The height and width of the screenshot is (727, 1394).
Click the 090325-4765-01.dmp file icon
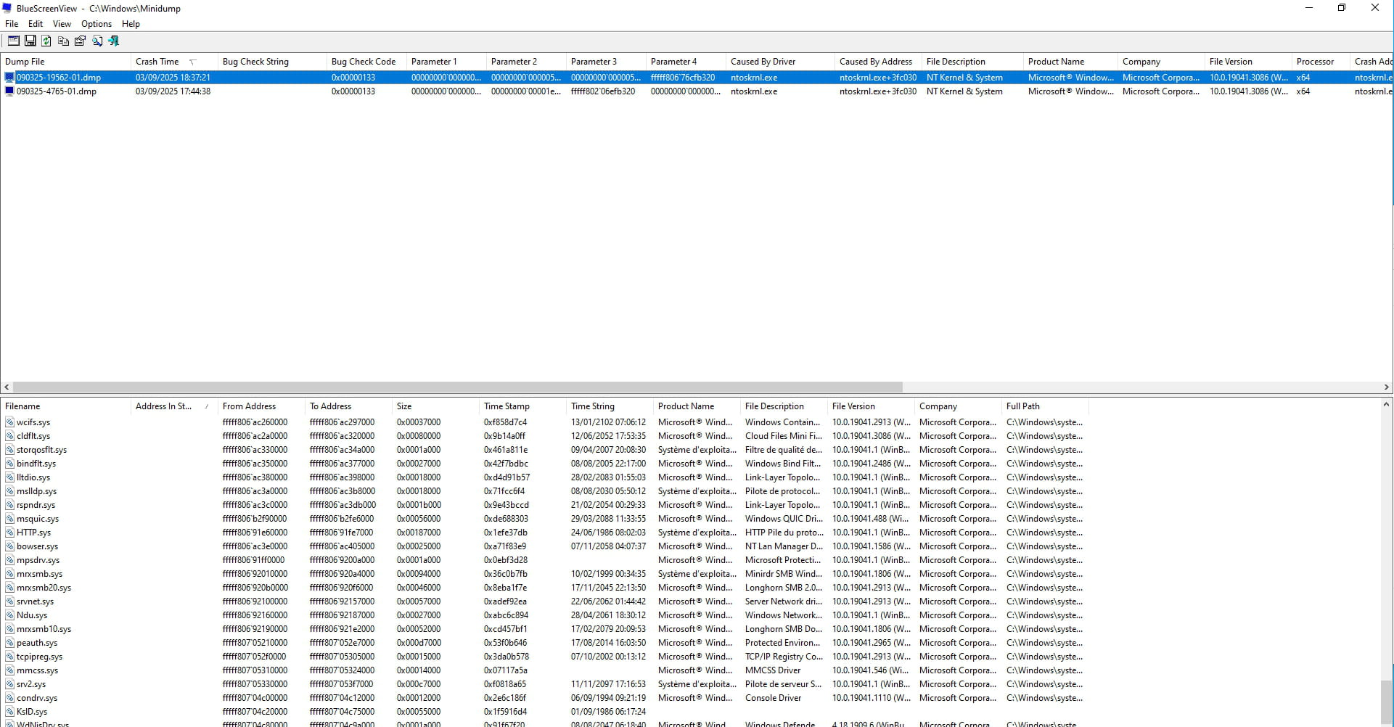(9, 91)
